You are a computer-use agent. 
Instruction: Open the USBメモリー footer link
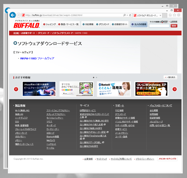pos(20,137)
